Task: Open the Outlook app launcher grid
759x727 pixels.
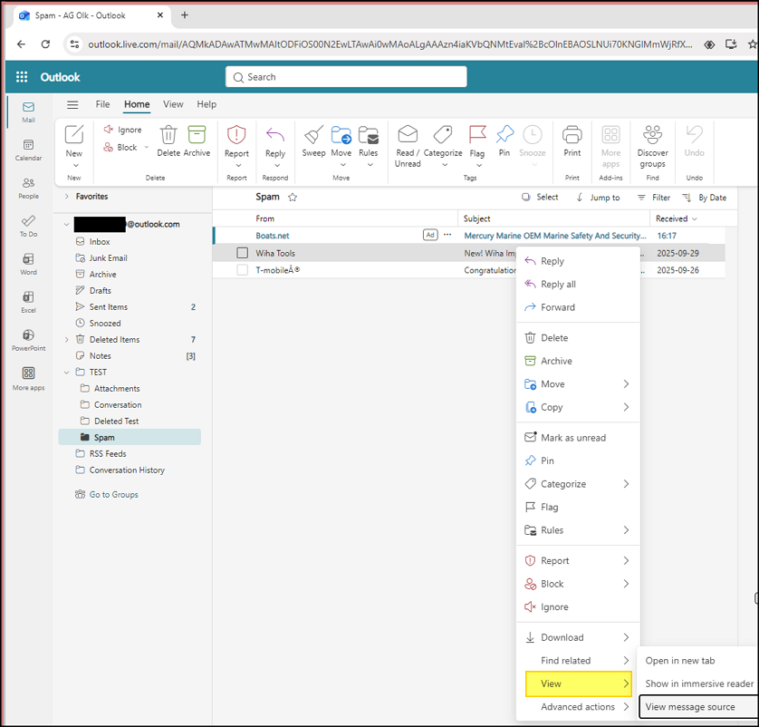Action: click(22, 77)
